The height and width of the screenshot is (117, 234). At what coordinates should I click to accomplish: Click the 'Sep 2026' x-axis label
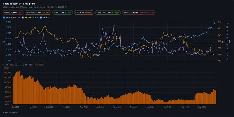202,107
